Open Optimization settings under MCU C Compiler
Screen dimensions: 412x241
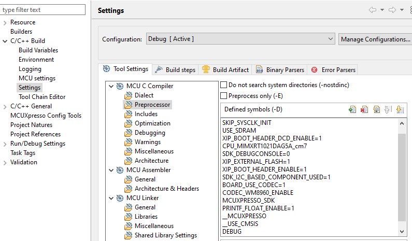[152, 123]
